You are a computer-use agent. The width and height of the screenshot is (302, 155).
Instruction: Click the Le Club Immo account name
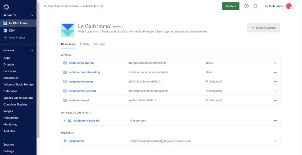pyautogui.click(x=274, y=6)
